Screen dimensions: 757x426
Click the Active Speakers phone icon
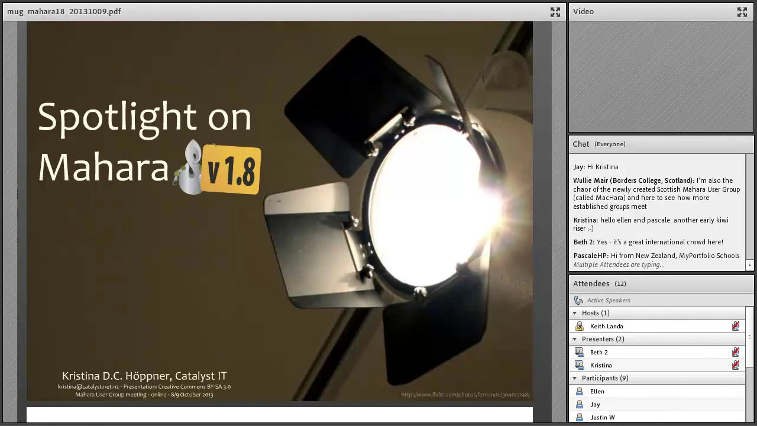pos(578,301)
